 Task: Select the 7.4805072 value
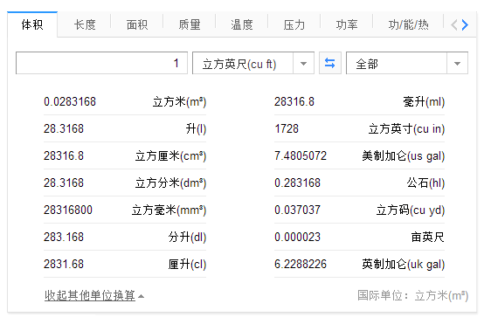pos(301,156)
